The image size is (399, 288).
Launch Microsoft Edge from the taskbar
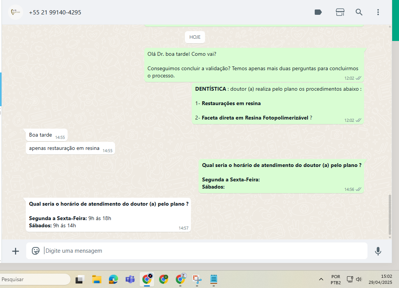click(114, 279)
